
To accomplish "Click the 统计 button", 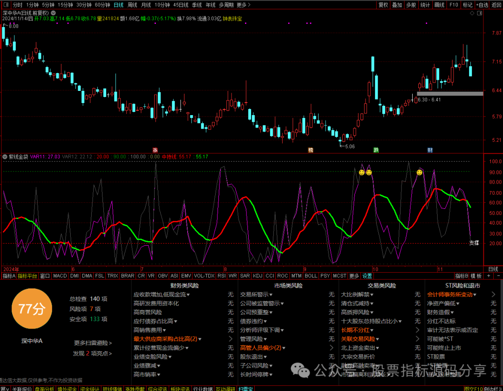I will 425,5.
